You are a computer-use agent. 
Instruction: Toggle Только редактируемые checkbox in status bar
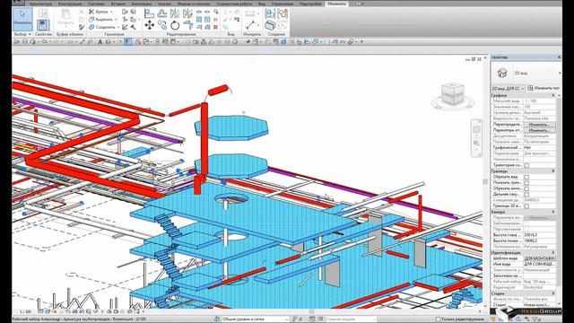click(x=438, y=319)
